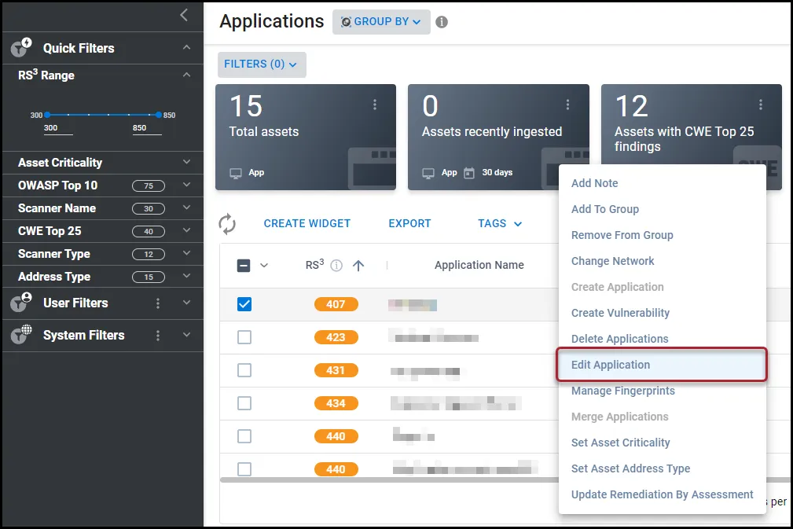Click the RS3 maximum value field 850
This screenshot has height=529, width=793.
[147, 128]
